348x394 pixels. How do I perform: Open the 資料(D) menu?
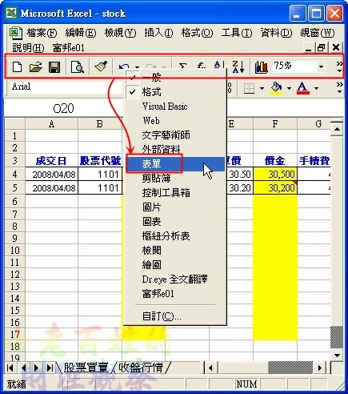pos(276,33)
